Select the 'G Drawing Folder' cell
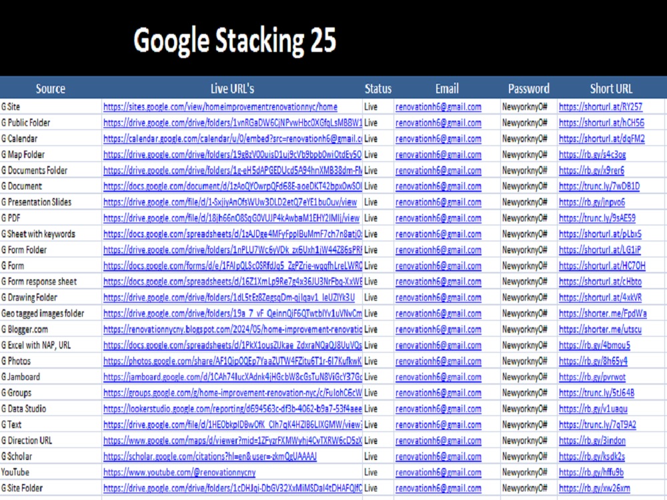 click(x=51, y=297)
